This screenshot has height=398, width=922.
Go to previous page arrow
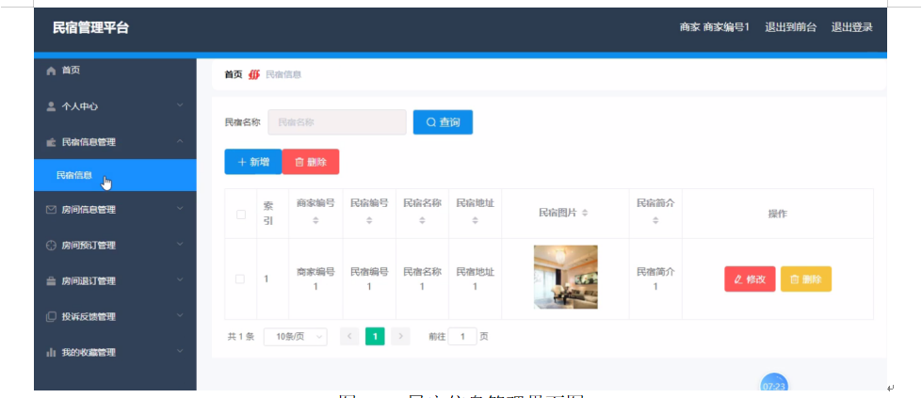click(x=349, y=336)
